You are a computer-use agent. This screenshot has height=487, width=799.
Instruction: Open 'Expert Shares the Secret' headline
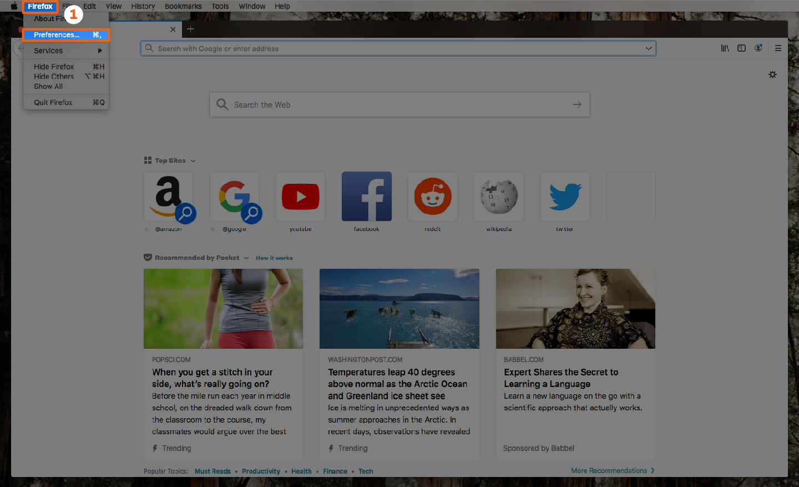tap(561, 378)
